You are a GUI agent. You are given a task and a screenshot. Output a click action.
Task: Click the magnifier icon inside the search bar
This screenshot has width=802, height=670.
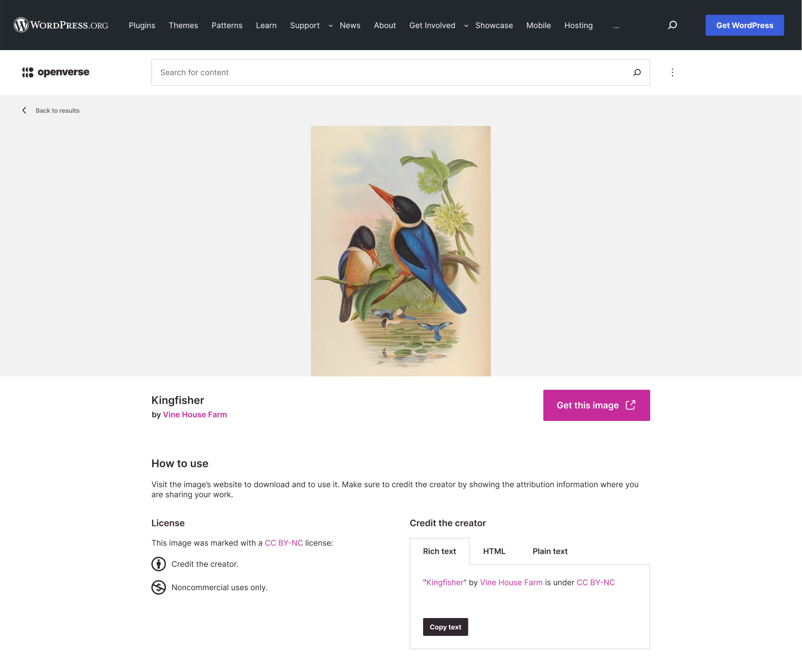coord(637,72)
